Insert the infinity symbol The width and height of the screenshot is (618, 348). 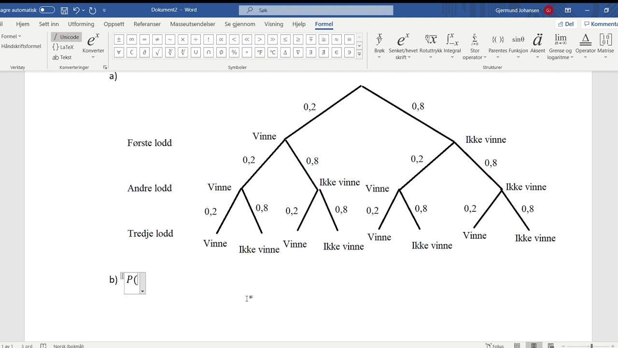click(132, 40)
